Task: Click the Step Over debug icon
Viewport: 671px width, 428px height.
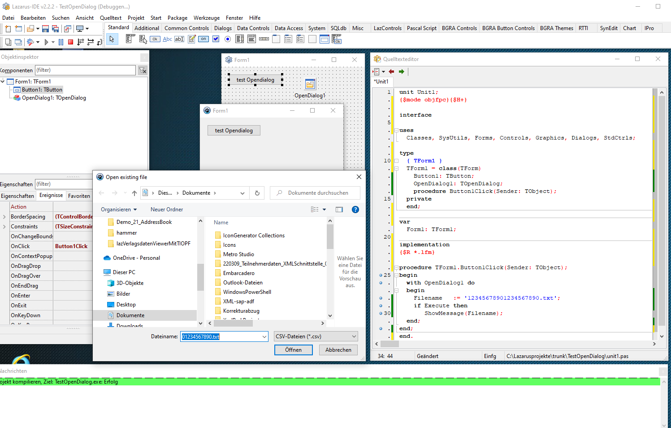Action: [91, 42]
